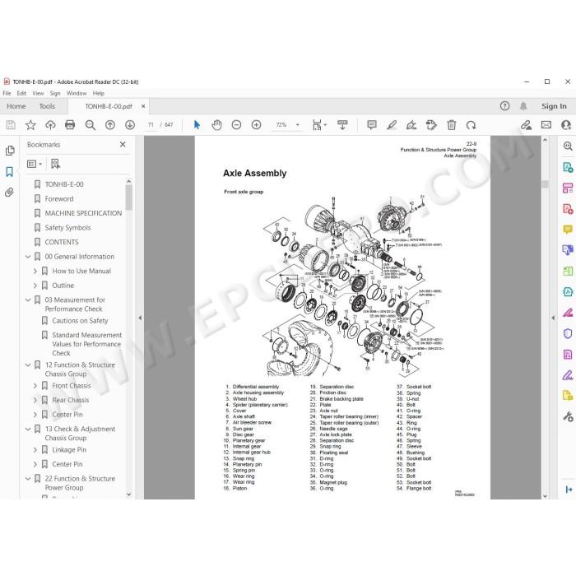Open bookmarks options list dropdown

pyautogui.click(x=35, y=164)
